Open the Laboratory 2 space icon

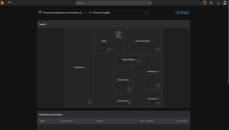click(158, 85)
